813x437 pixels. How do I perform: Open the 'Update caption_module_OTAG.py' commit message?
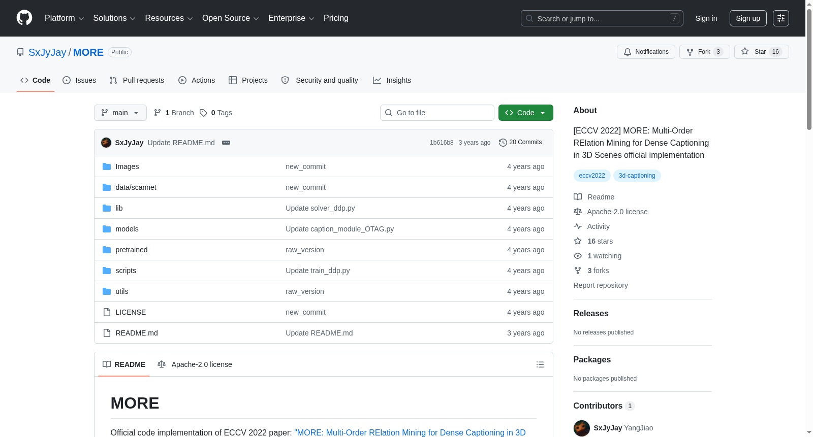tap(339, 229)
